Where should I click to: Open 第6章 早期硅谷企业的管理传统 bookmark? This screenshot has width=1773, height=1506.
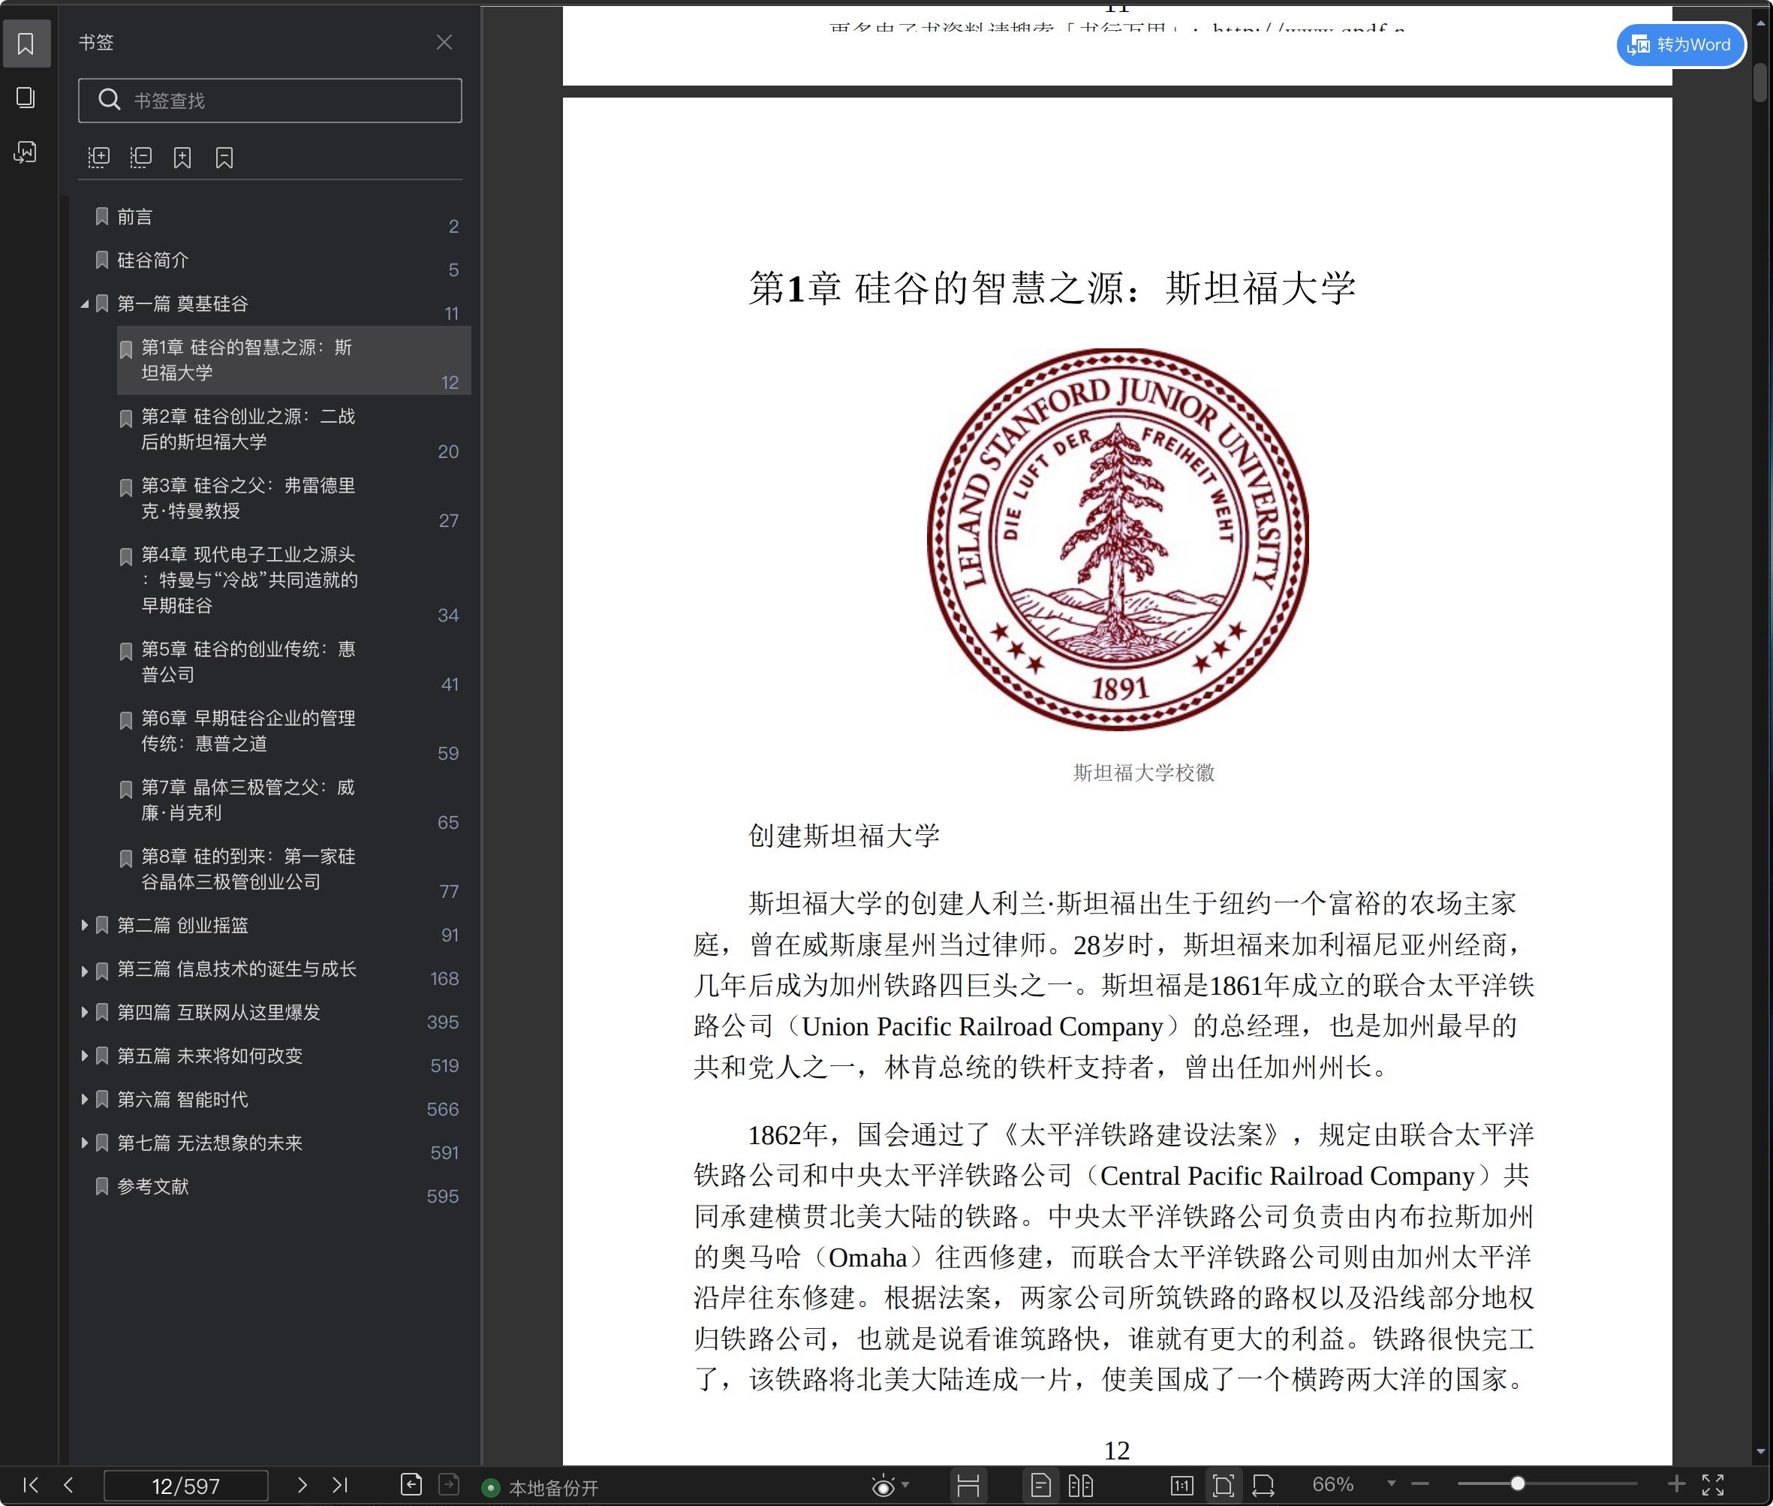tap(293, 732)
